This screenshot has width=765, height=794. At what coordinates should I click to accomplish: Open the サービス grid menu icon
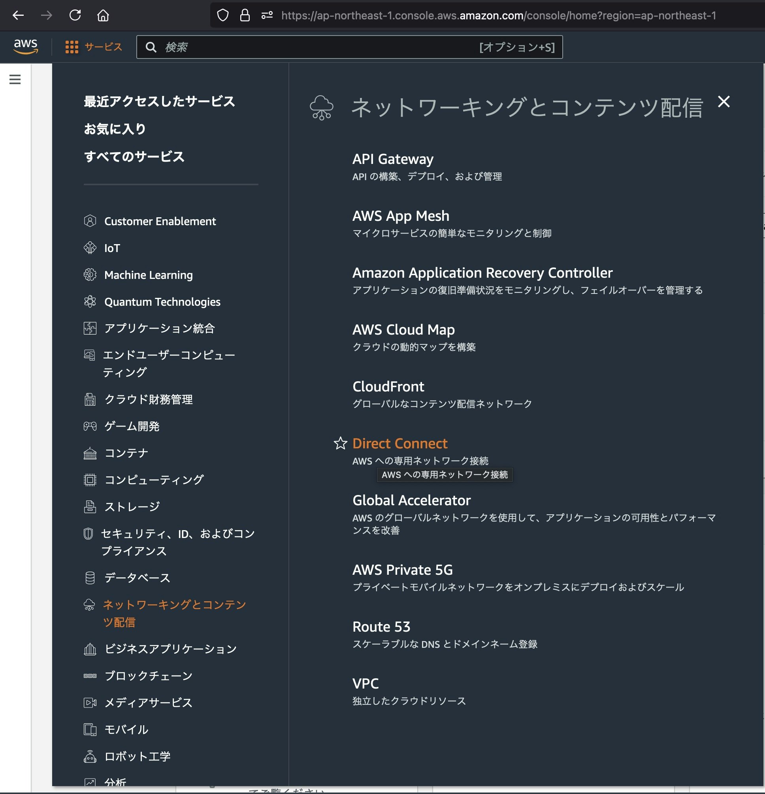pyautogui.click(x=72, y=47)
